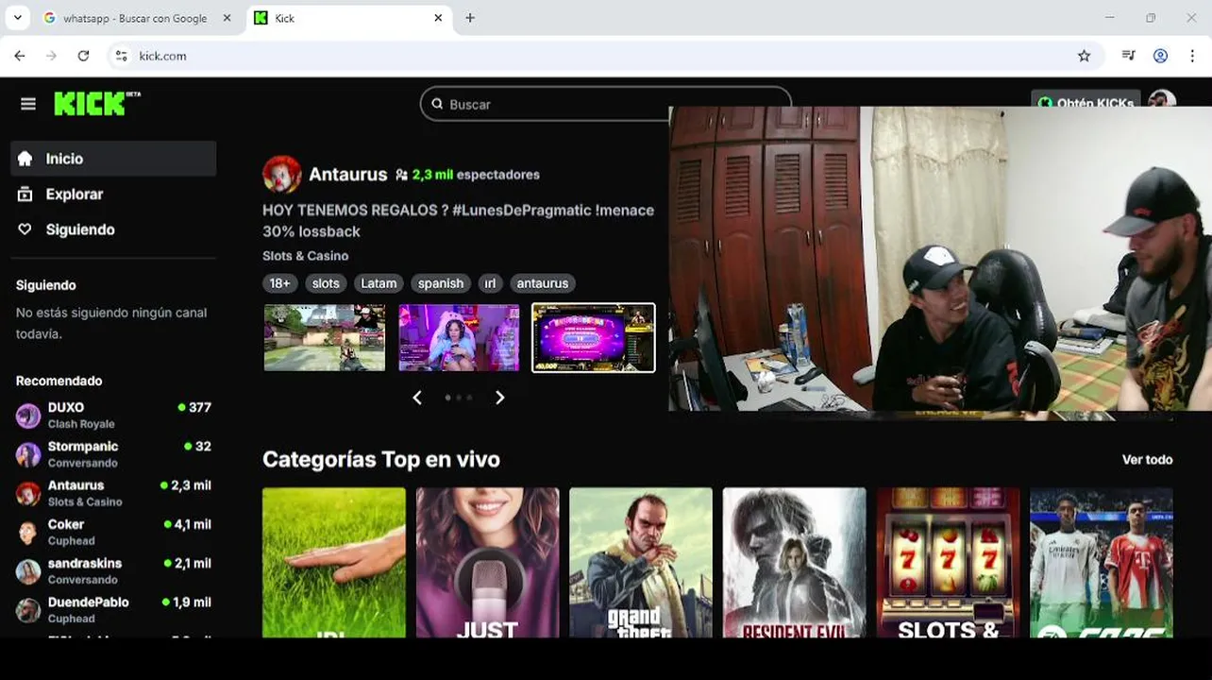Screen dimensions: 1212x680
Task: Open the user profile avatar menu
Action: point(1163,100)
